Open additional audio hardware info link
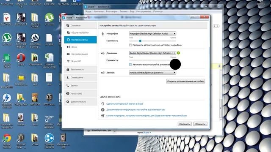This screenshot has height=152, width=271. pos(135,110)
